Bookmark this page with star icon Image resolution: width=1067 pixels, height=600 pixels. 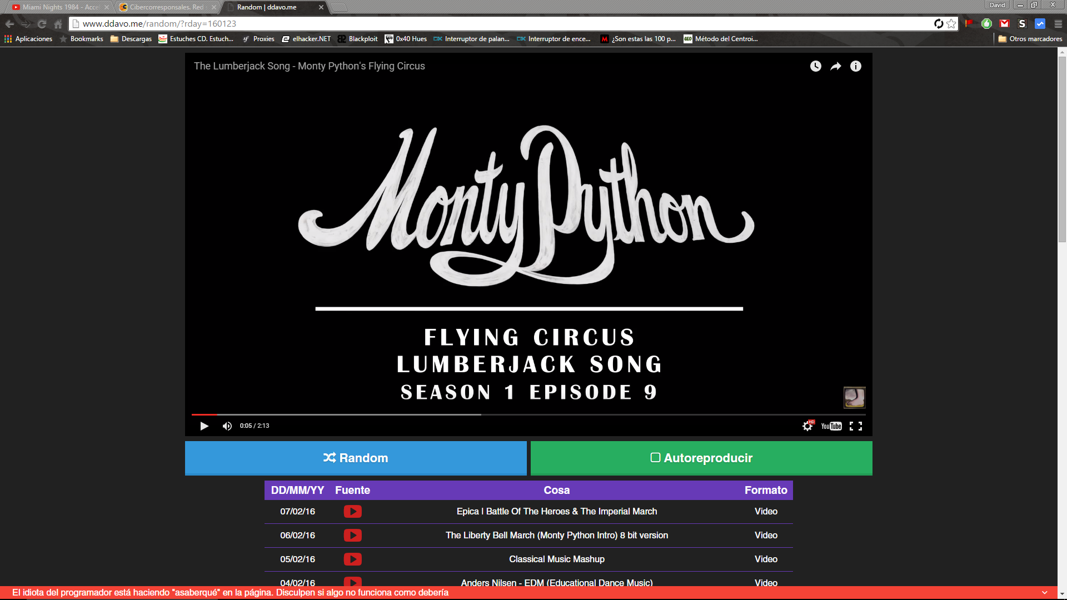[951, 23]
